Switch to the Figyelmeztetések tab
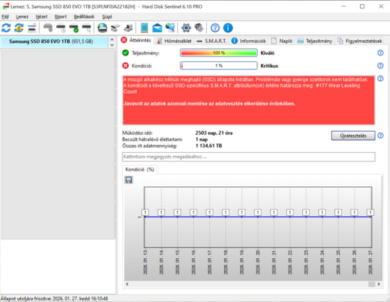The image size is (390, 302). (x=360, y=41)
